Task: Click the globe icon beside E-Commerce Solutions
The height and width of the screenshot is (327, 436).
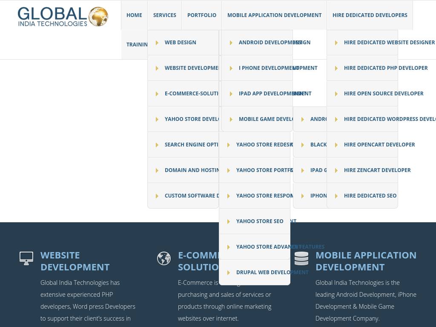Action: click(164, 258)
